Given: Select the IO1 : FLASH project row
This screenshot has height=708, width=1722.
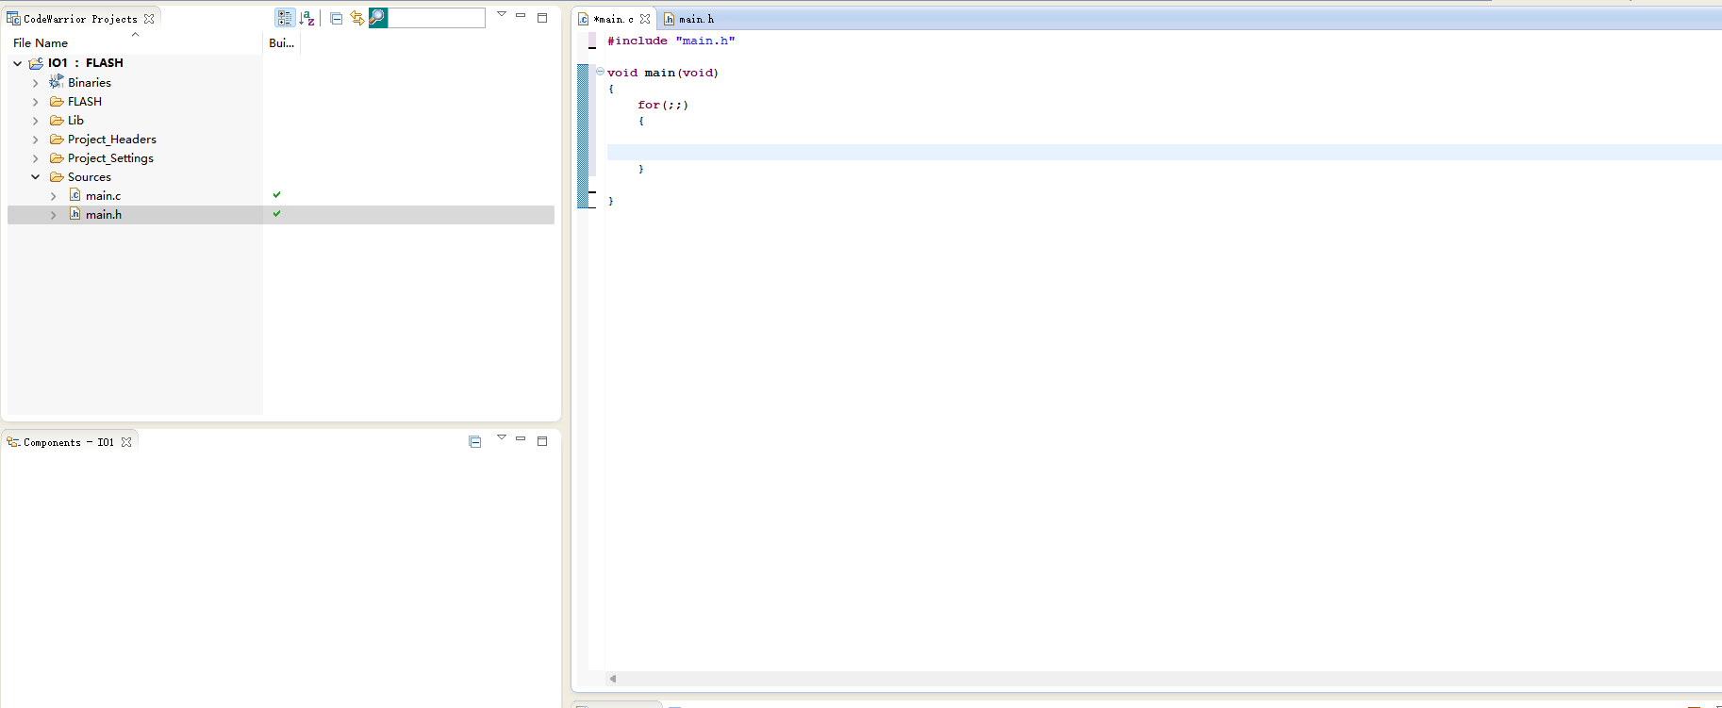Looking at the screenshot, I should (x=86, y=63).
